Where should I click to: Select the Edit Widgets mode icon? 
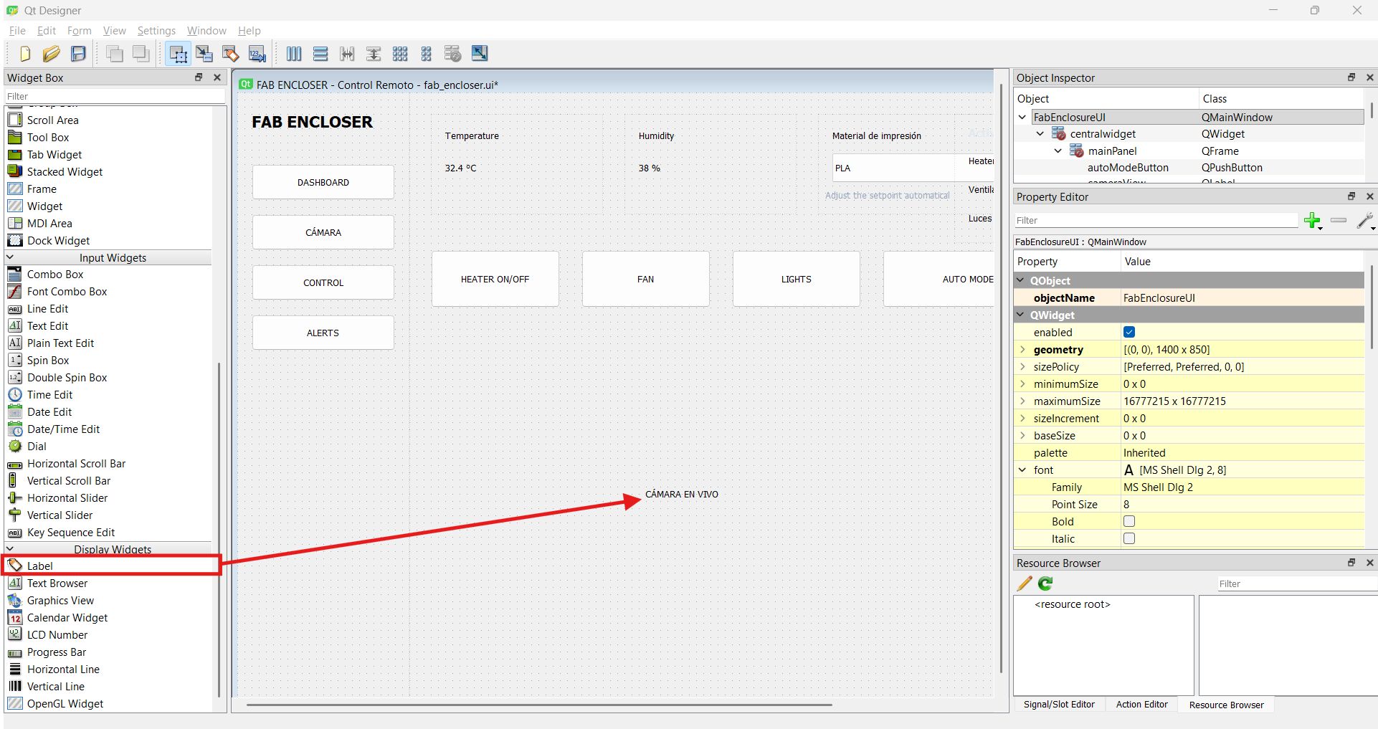(x=178, y=54)
